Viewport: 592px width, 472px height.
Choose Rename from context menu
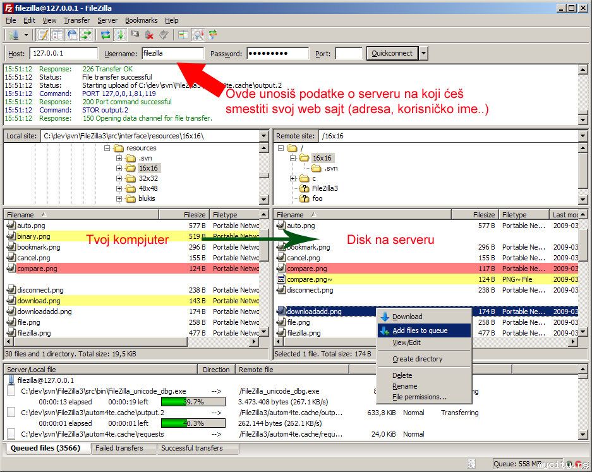[425, 386]
